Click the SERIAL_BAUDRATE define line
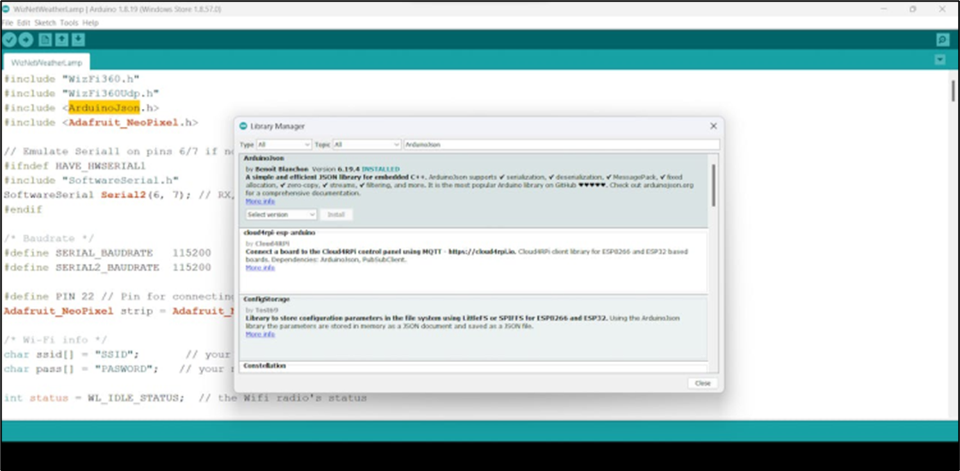The image size is (960, 471). click(x=107, y=253)
